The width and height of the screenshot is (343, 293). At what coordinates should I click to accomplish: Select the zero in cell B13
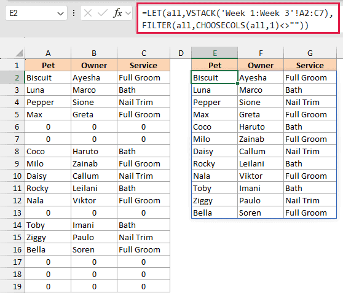tap(94, 213)
